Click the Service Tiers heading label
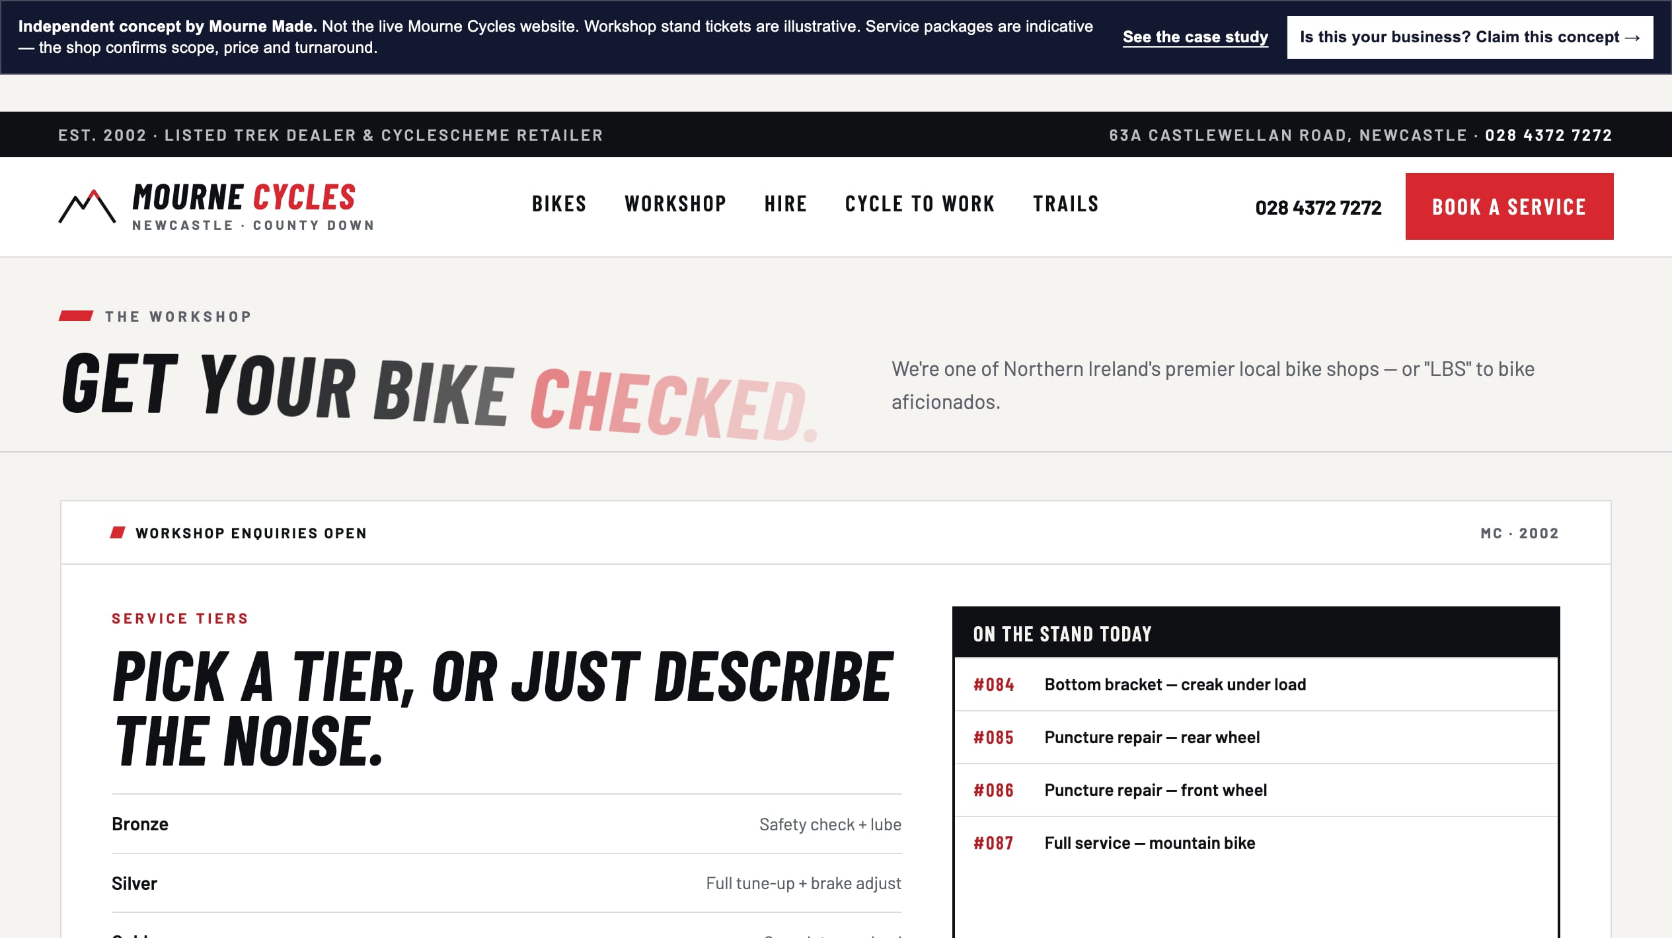This screenshot has height=938, width=1672. pyautogui.click(x=180, y=619)
